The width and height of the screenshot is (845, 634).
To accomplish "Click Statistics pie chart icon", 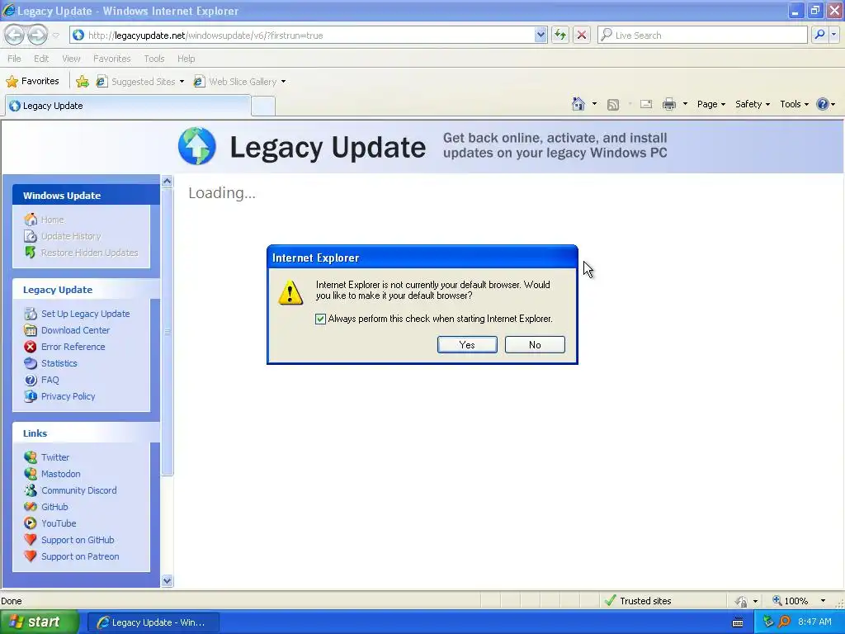I will 31,363.
